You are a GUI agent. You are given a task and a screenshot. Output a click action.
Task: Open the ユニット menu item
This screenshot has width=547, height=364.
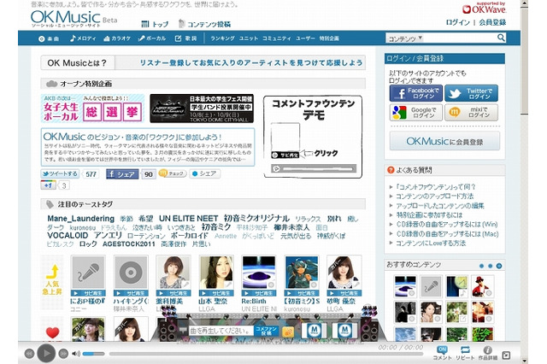click(249, 38)
